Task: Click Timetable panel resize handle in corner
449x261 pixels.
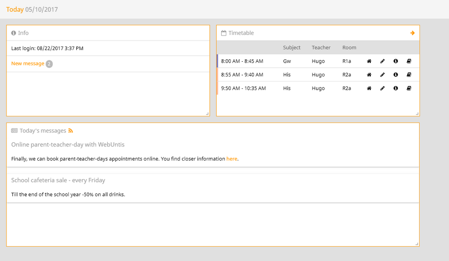Action: [x=417, y=114]
